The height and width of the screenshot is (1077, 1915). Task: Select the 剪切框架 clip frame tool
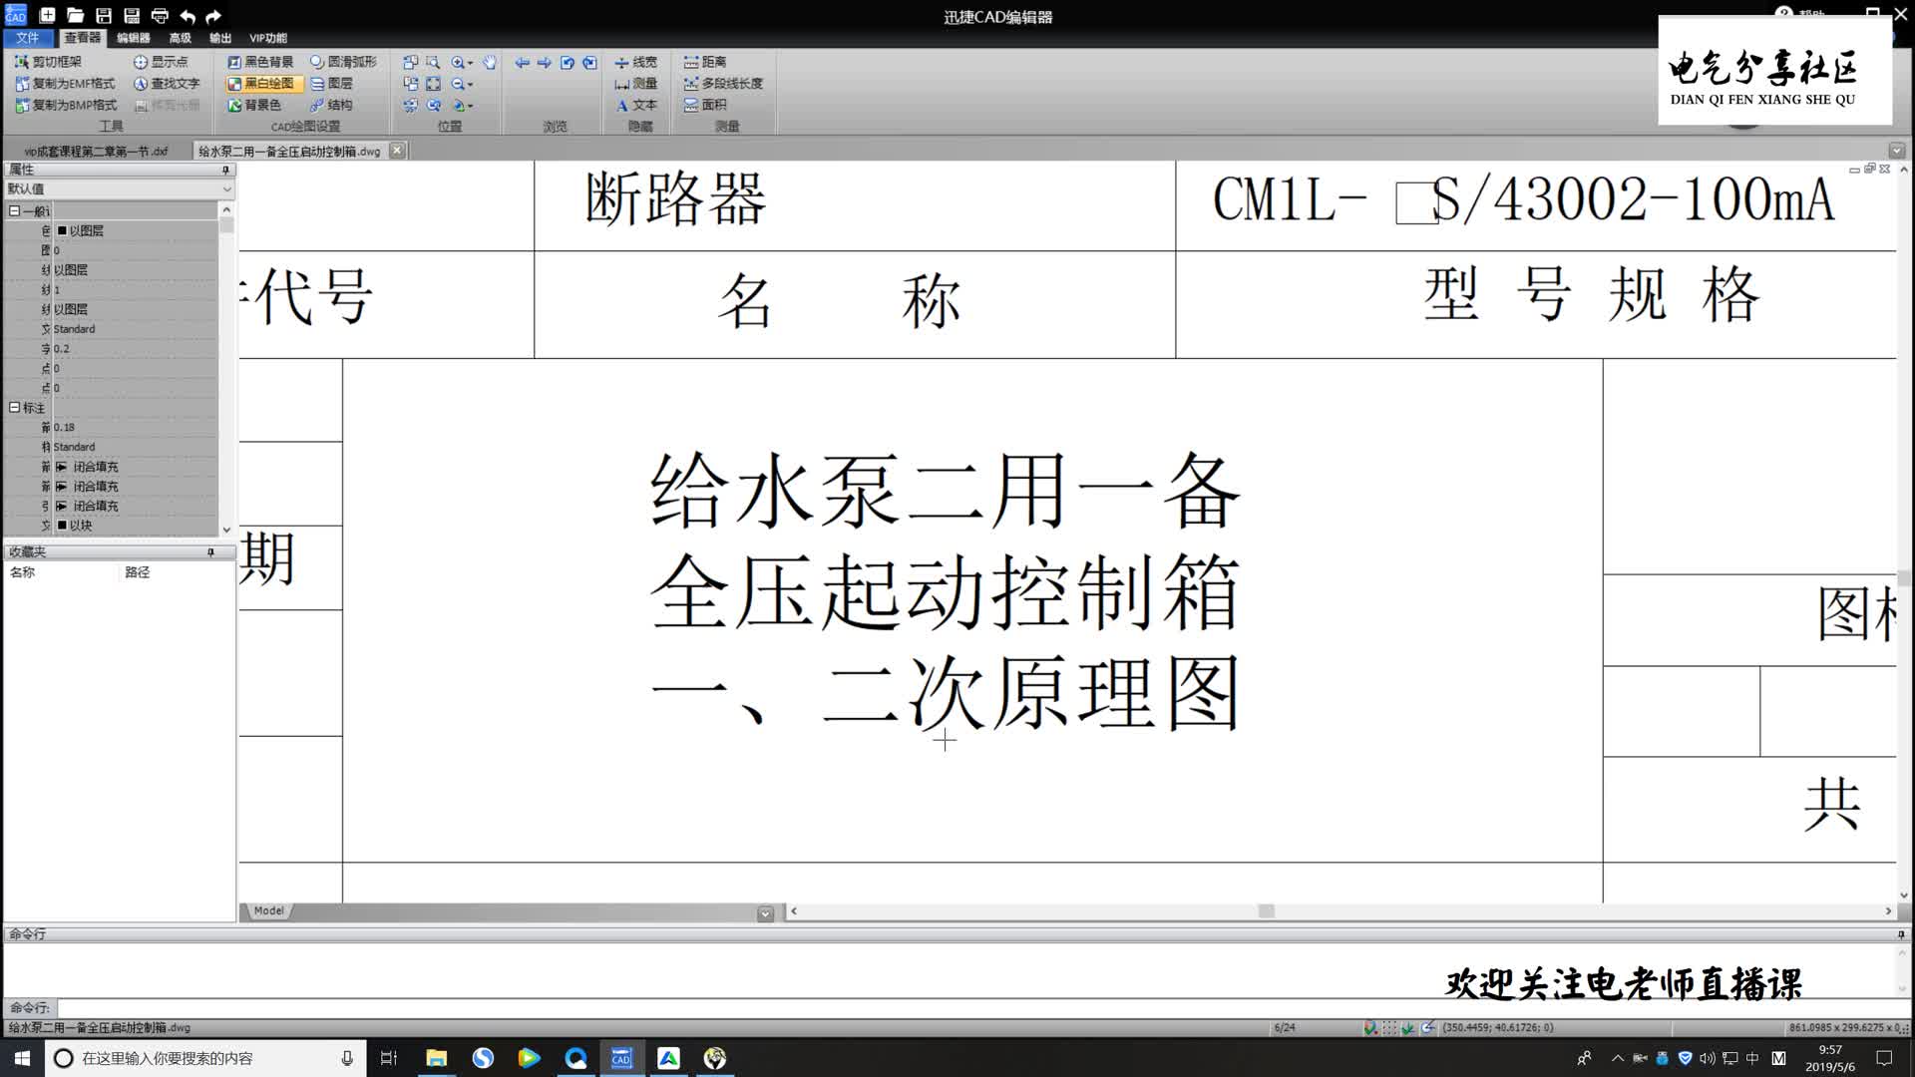pos(48,62)
